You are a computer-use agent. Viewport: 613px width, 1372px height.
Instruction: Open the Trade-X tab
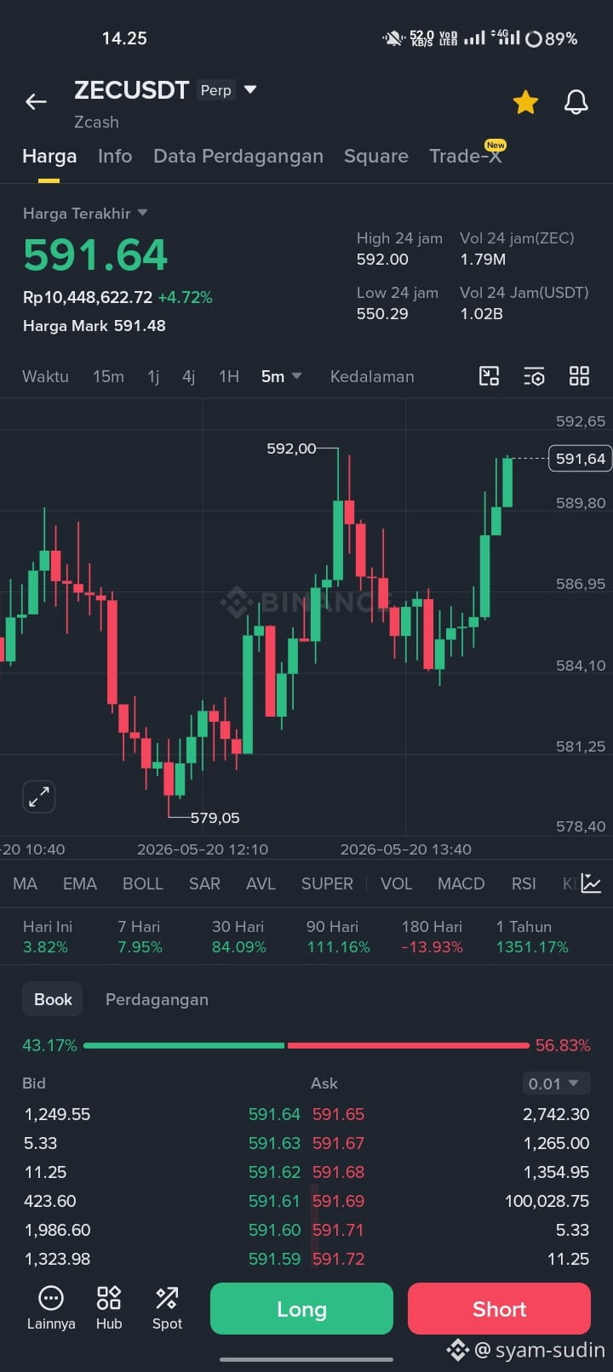pyautogui.click(x=466, y=156)
